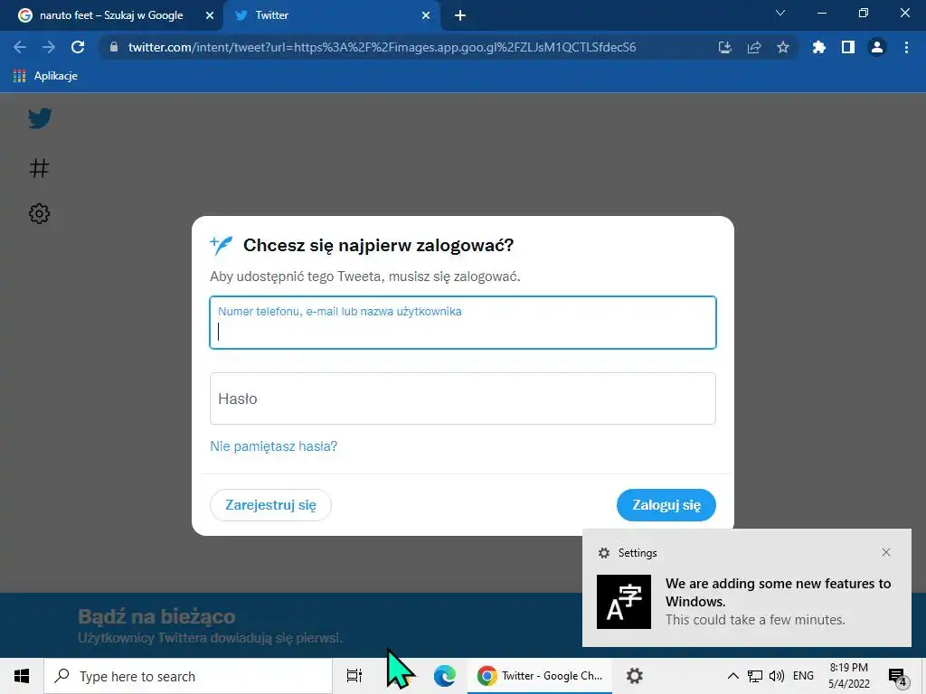Open the Explore hashtag icon
The width and height of the screenshot is (926, 694).
pos(40,168)
